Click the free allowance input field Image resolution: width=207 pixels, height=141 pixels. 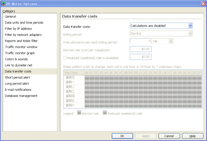pyautogui.click(x=141, y=41)
